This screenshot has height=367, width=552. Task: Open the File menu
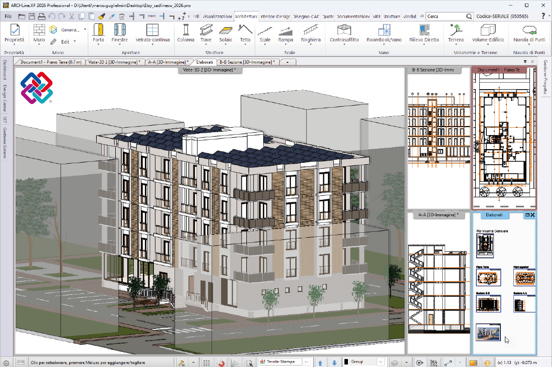tap(9, 17)
